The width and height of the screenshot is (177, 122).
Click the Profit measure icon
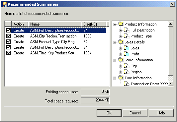click(127, 54)
